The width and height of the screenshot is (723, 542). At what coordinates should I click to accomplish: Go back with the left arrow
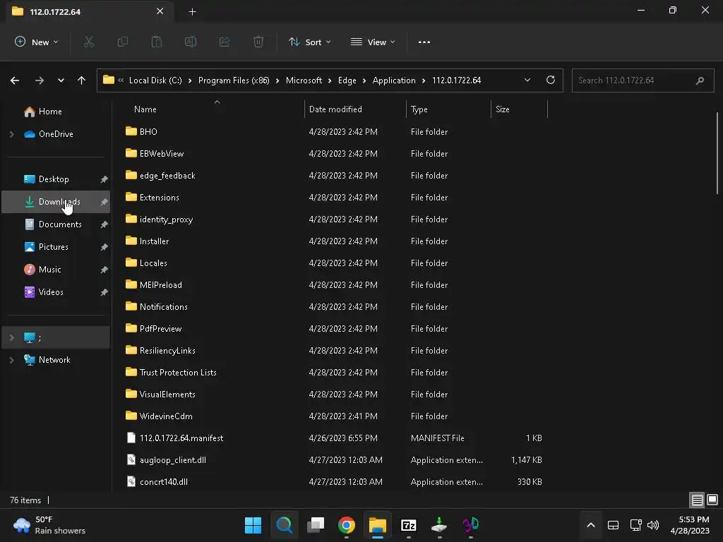(x=15, y=80)
